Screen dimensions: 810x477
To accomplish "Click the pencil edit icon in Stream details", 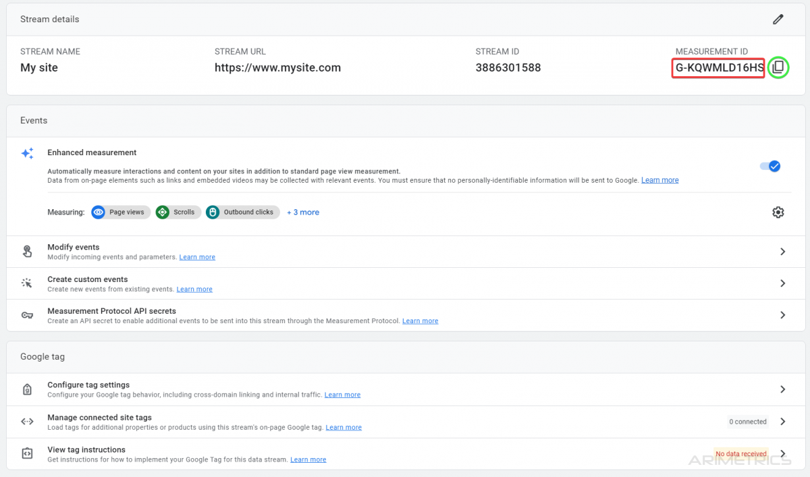I will point(778,20).
